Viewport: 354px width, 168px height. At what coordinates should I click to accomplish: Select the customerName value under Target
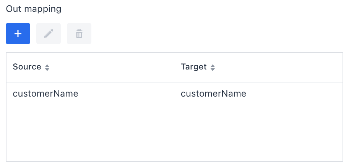click(x=213, y=94)
